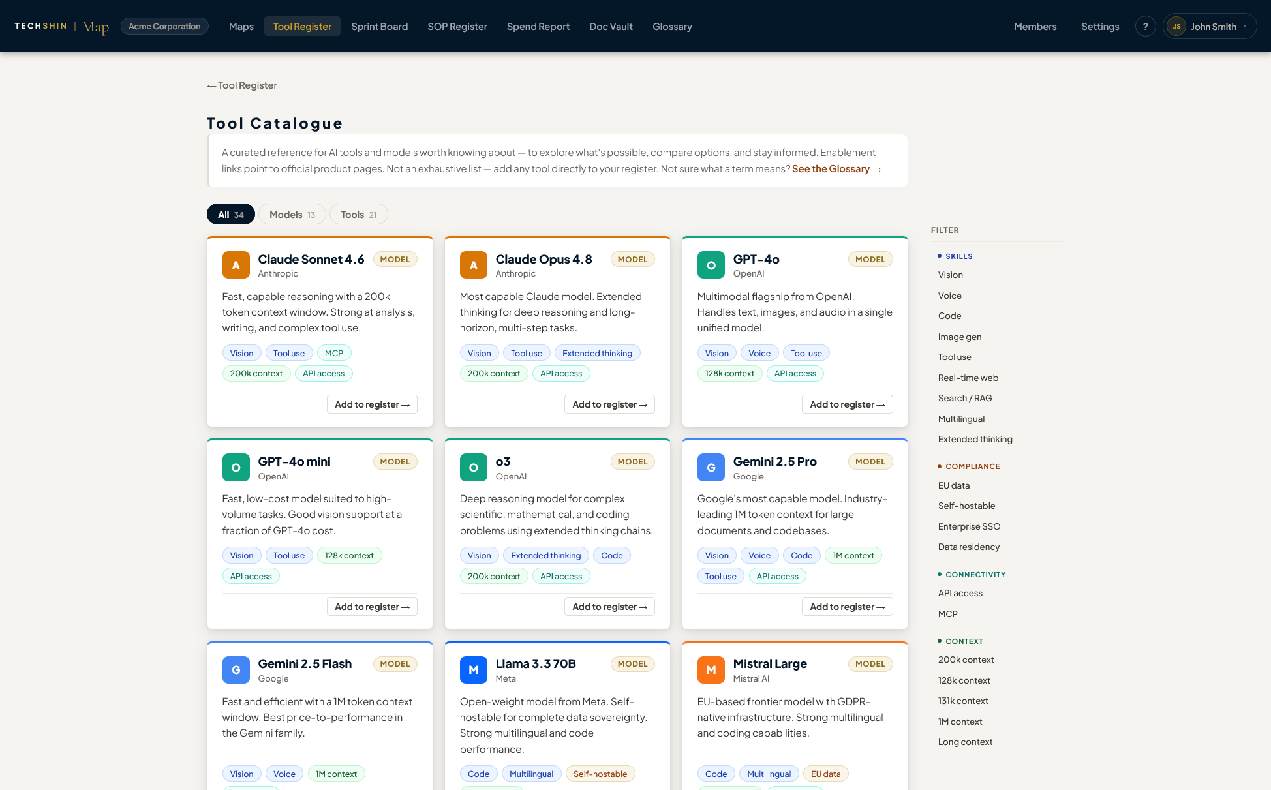Add Gemini 2.5 Pro to register
1271x790 pixels.
tap(847, 607)
